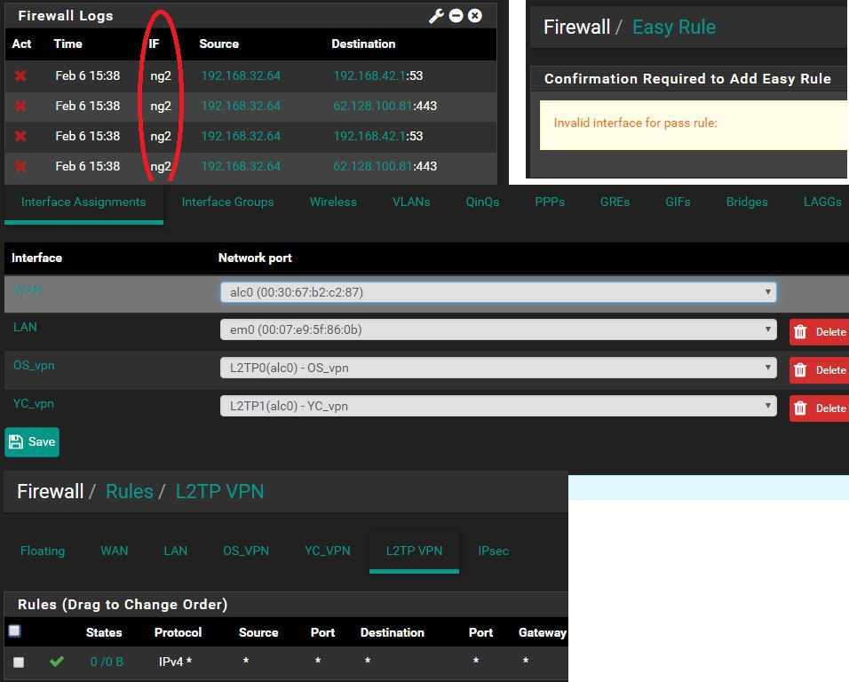
Task: Select WAN firewall rules tab
Action: [115, 551]
